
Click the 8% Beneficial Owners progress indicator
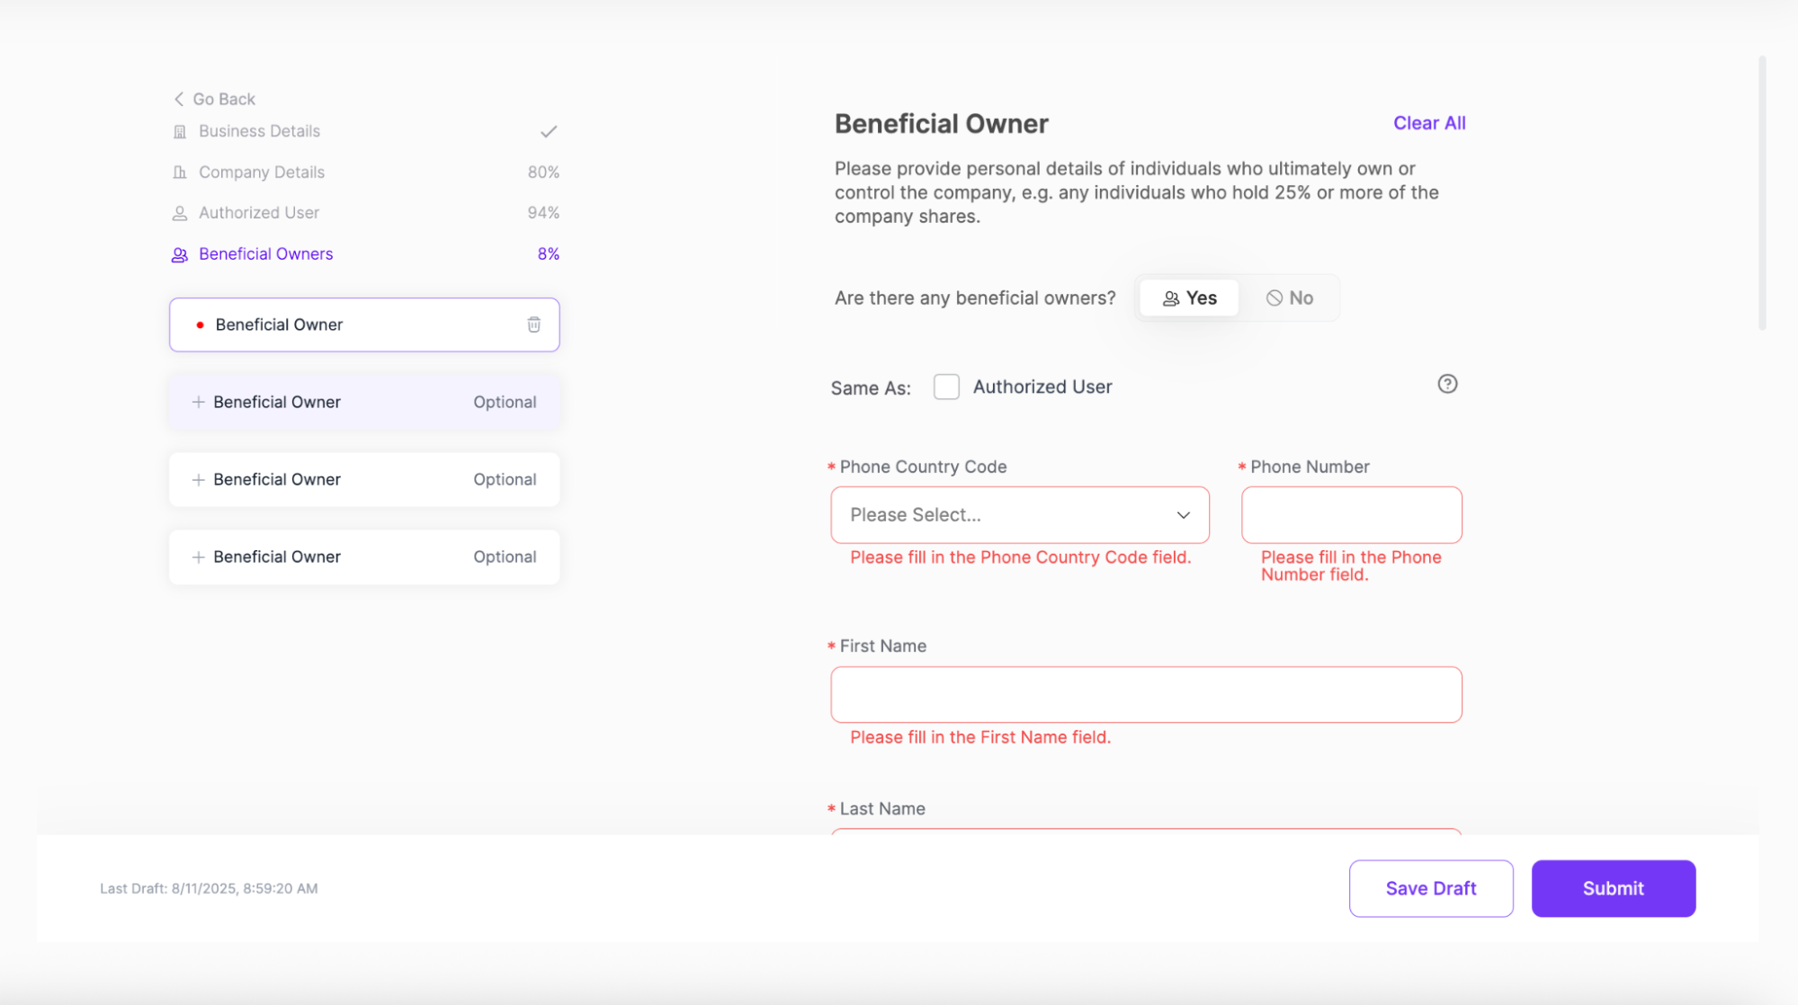pos(548,254)
